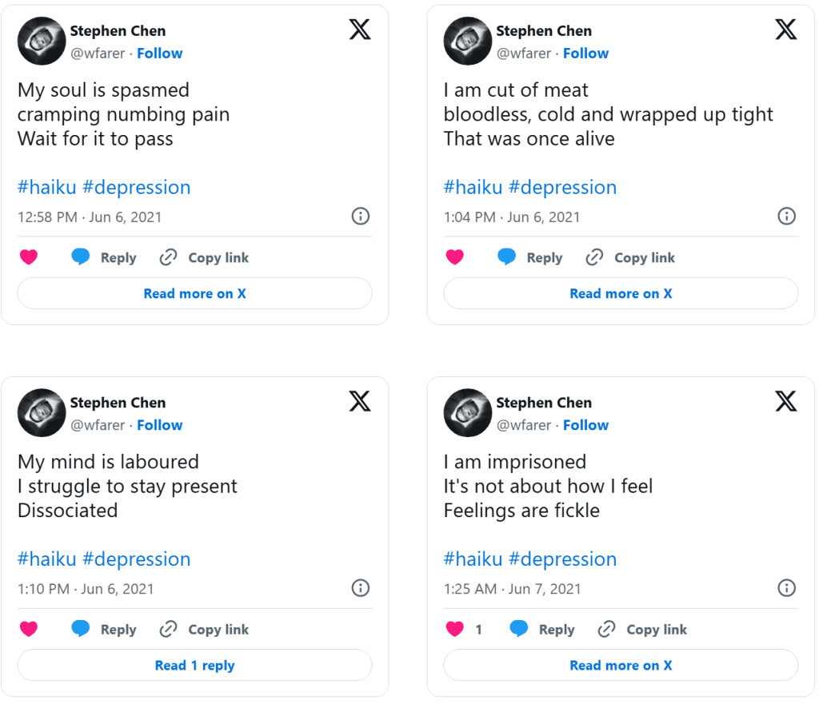Click the info icon on the 1:10 PM tweet
Screen dimensions: 819x704
pos(361,589)
